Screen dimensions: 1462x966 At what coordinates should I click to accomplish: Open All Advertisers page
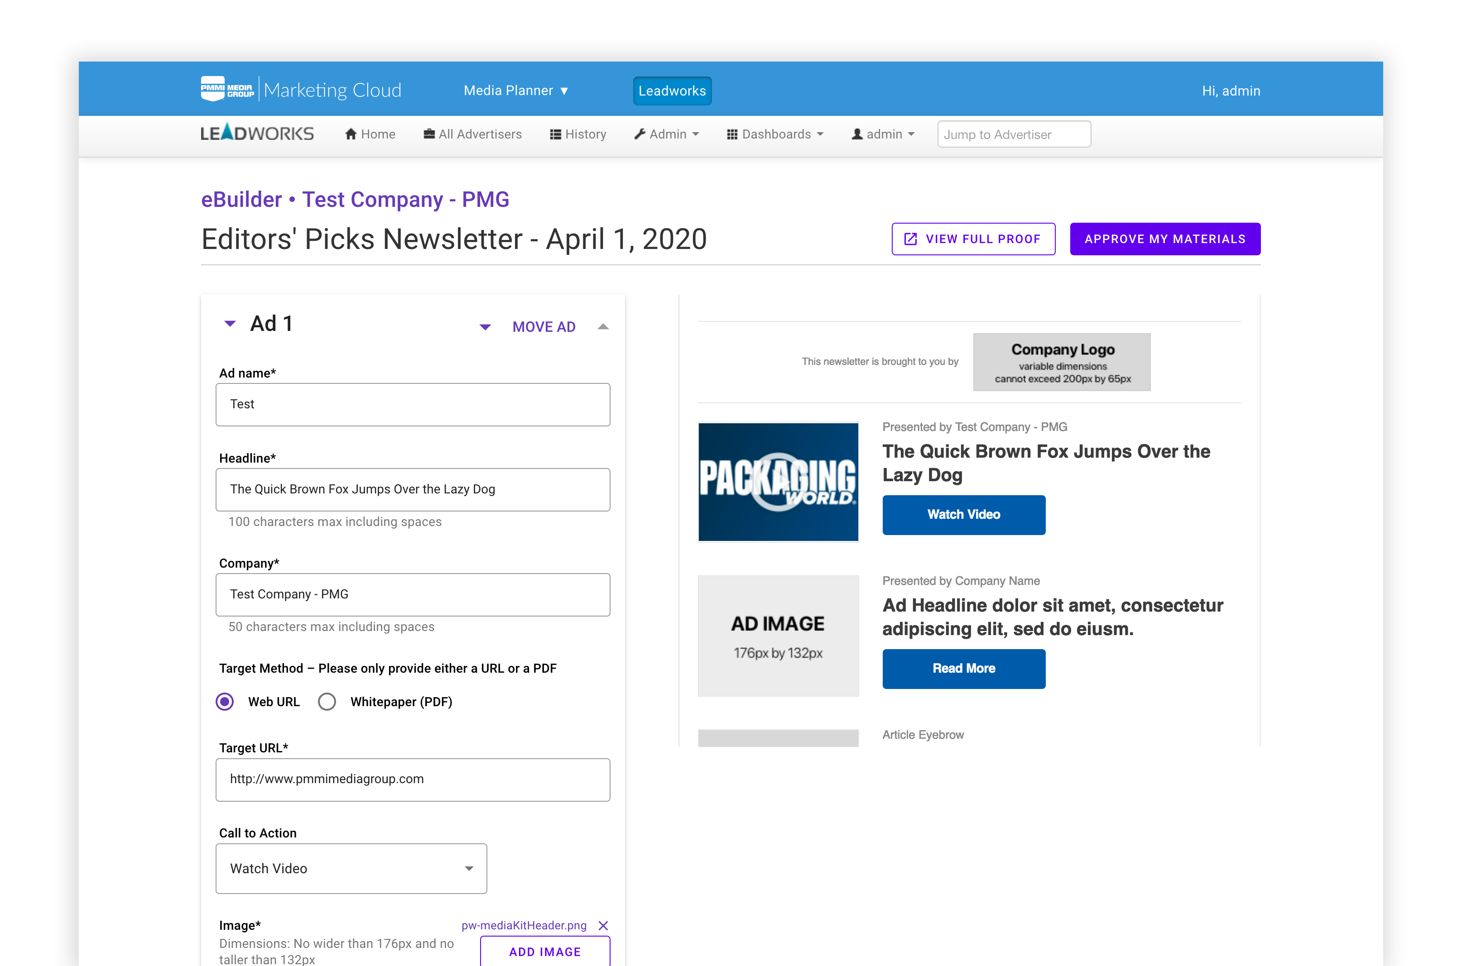tap(472, 134)
